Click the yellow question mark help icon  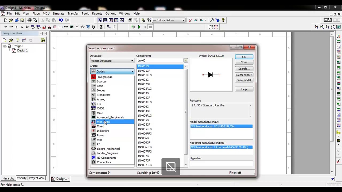223,20
